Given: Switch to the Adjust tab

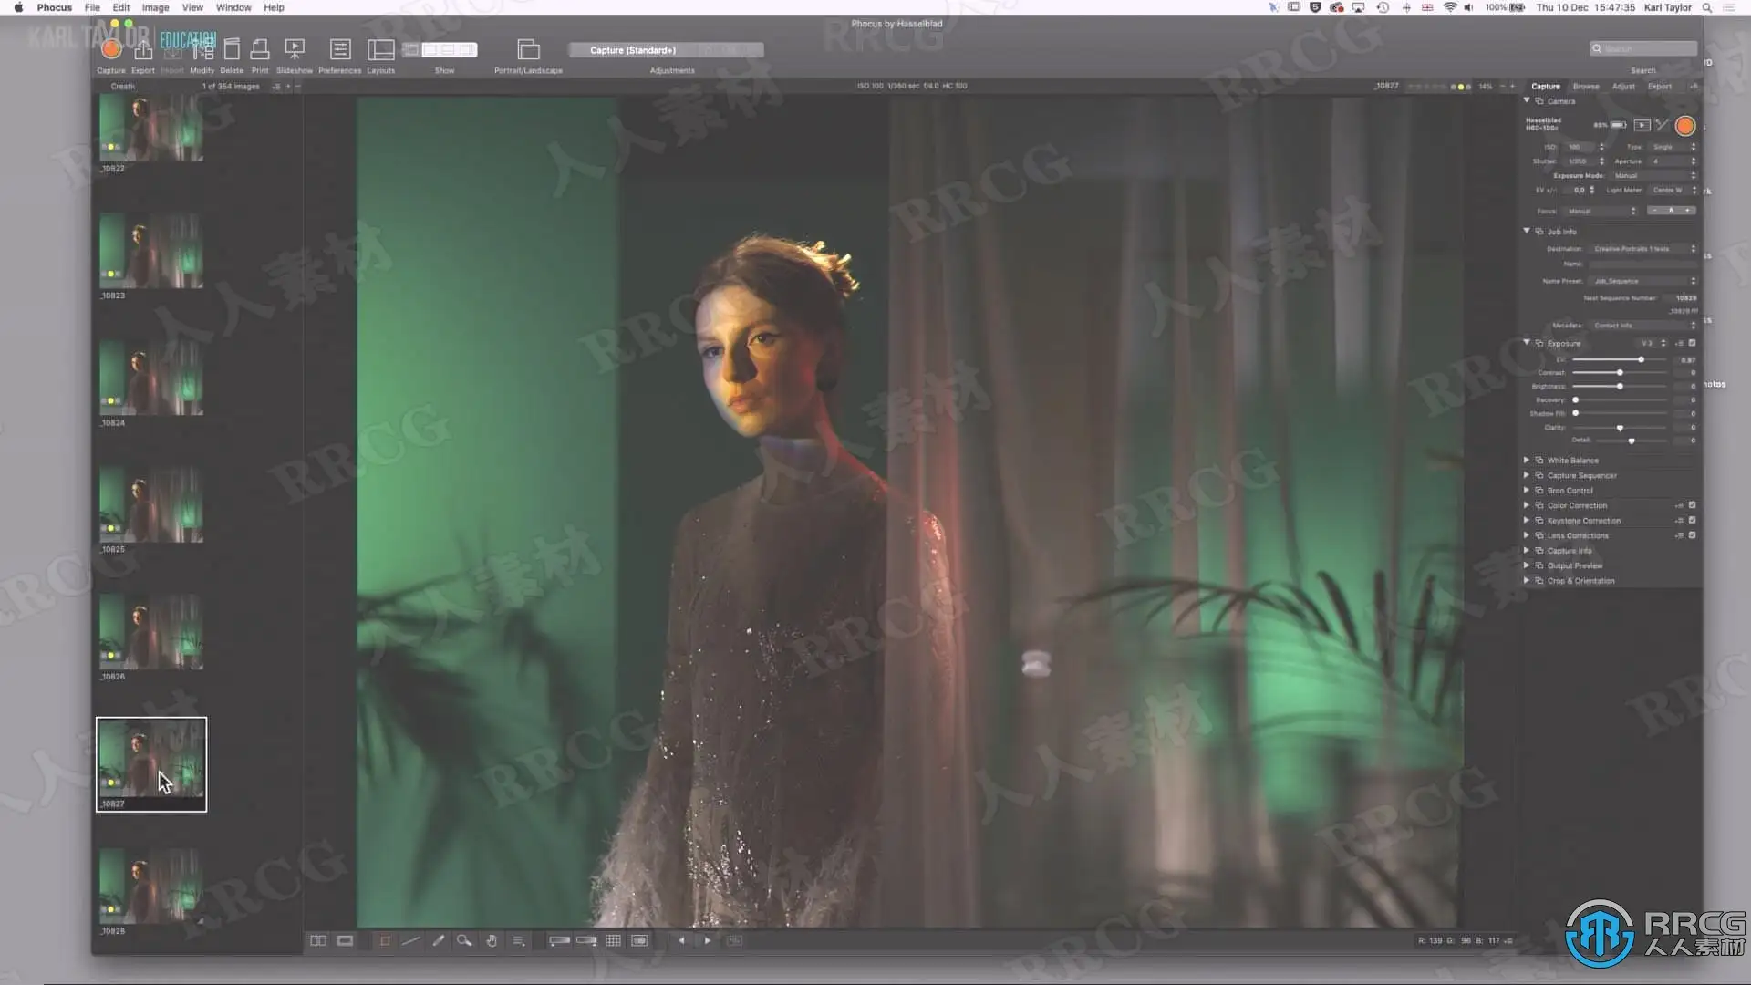Looking at the screenshot, I should click(x=1623, y=86).
